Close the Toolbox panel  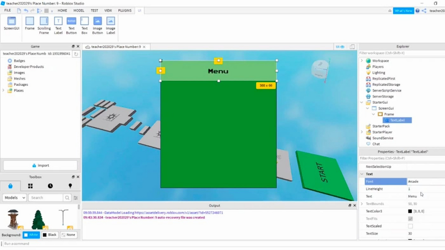click(x=78, y=177)
